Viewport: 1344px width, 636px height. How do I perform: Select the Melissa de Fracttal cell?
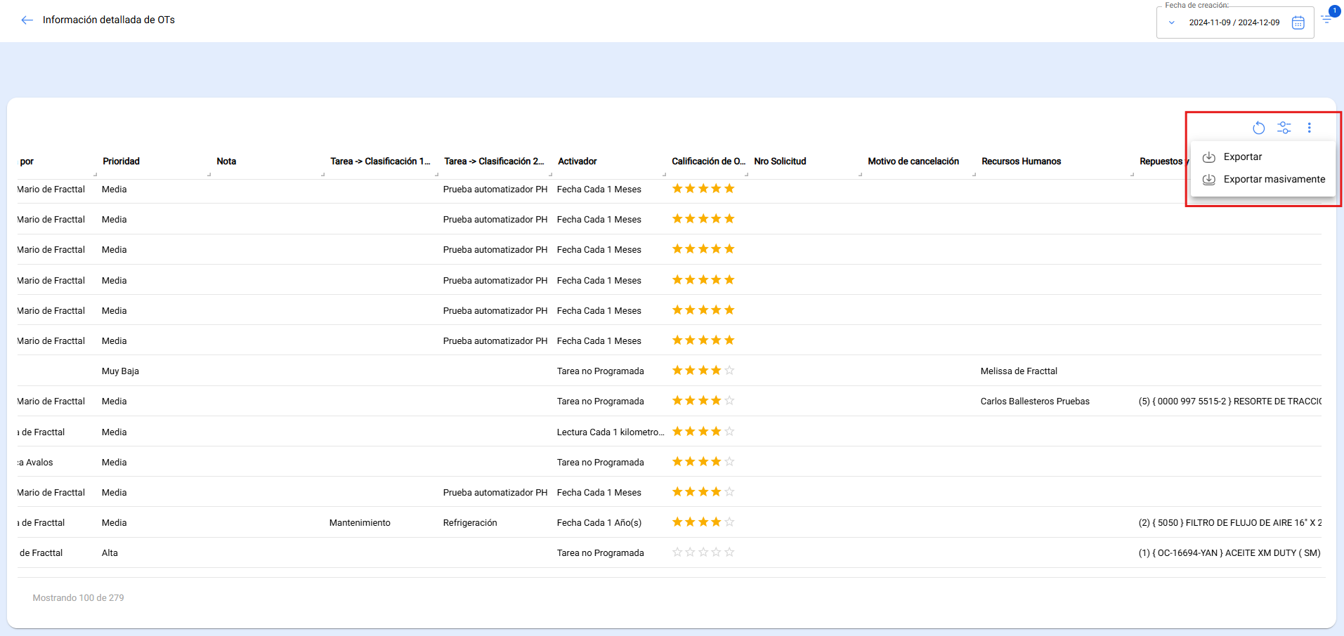pyautogui.click(x=1018, y=371)
